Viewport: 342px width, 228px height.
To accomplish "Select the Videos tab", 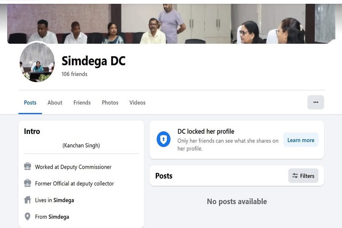I will (137, 103).
